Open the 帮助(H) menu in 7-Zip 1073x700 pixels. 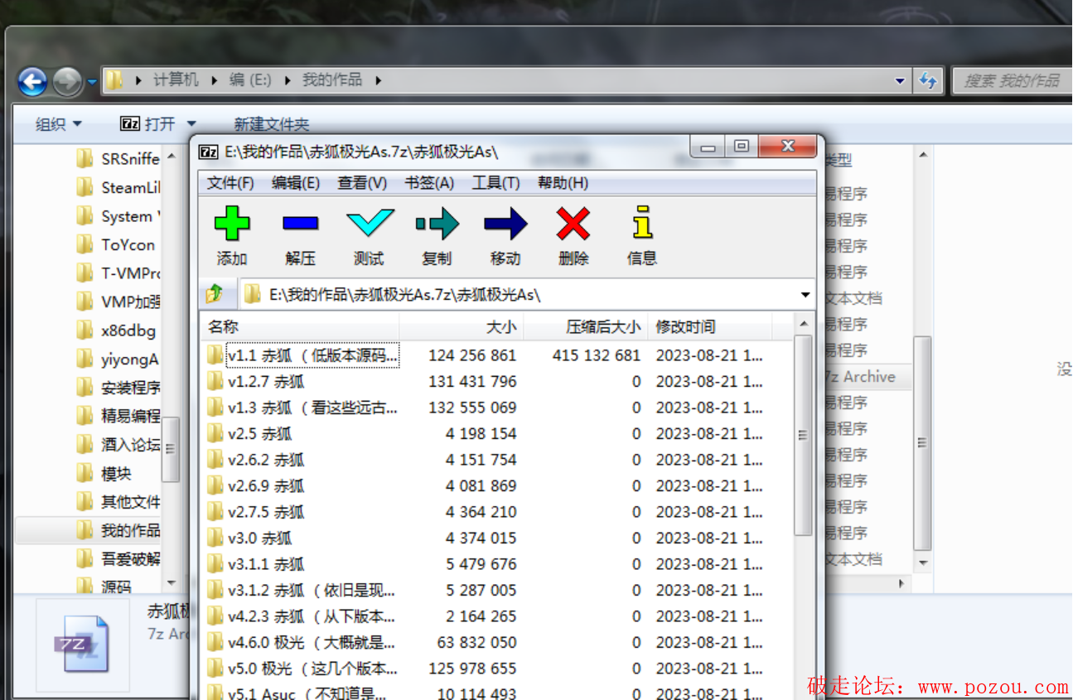(563, 183)
